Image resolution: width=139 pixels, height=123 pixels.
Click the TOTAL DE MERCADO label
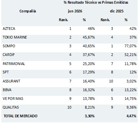coord(21,116)
